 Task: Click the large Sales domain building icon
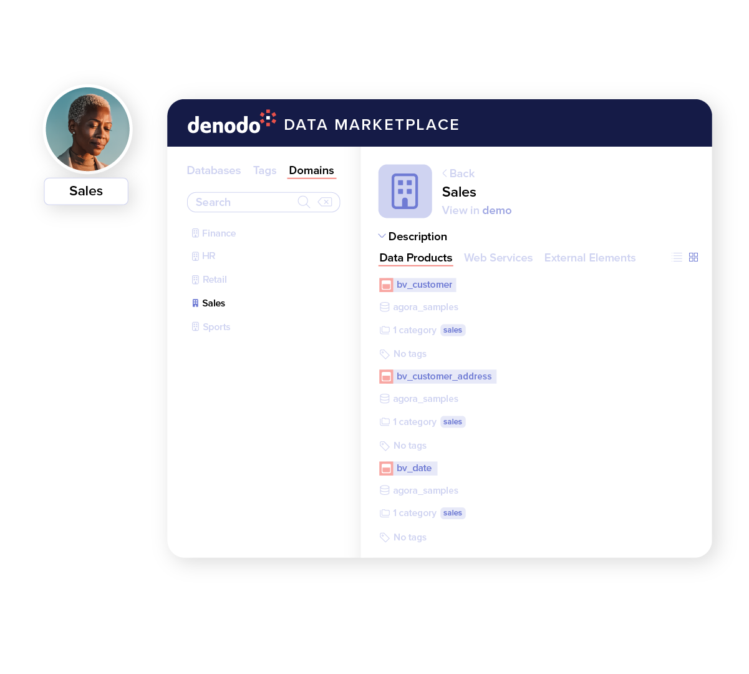[405, 191]
